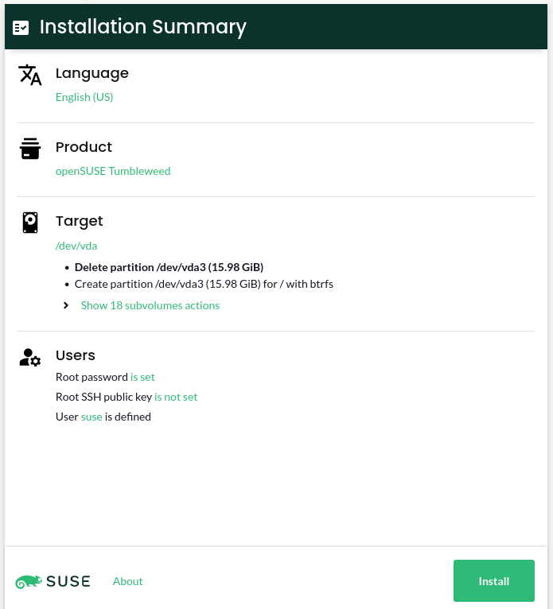Expand the subvolumes actions chevron
This screenshot has height=609, width=553.
pyautogui.click(x=66, y=305)
